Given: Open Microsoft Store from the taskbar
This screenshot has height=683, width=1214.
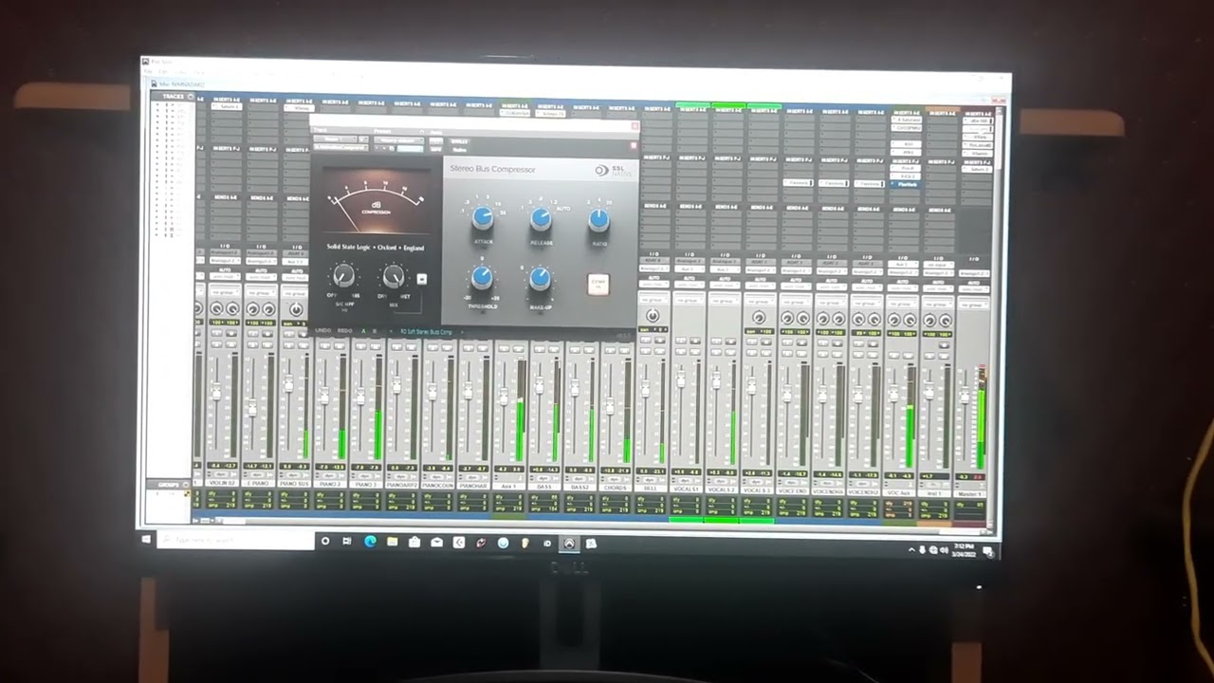Looking at the screenshot, I should (414, 543).
